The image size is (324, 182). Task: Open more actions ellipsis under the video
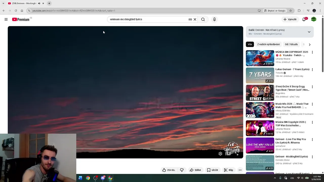click(x=240, y=170)
